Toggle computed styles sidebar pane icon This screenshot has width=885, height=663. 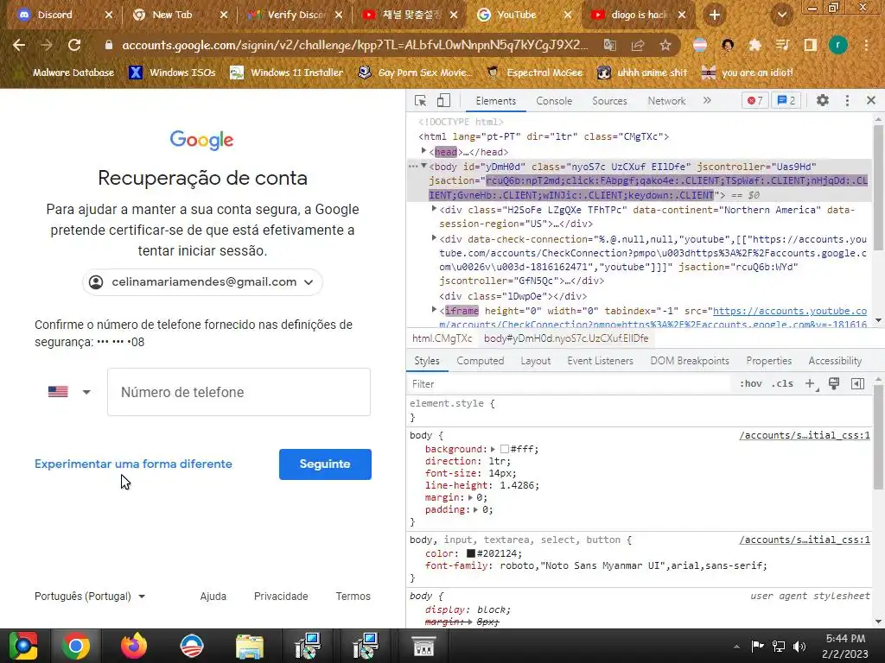[x=858, y=384]
